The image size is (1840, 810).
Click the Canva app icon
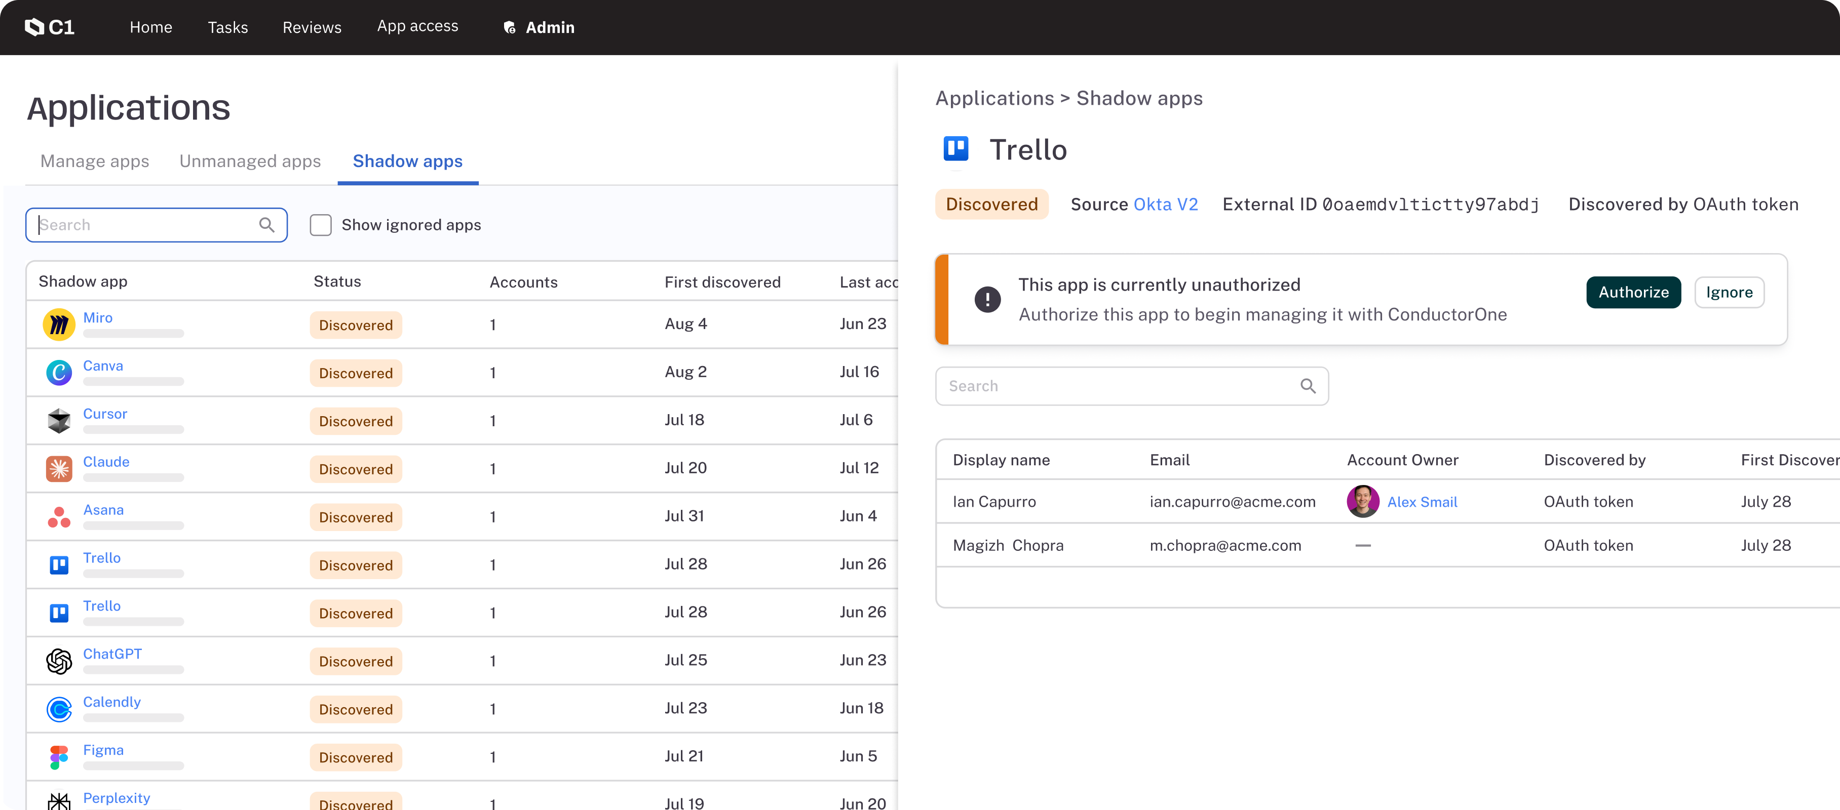[x=59, y=373]
